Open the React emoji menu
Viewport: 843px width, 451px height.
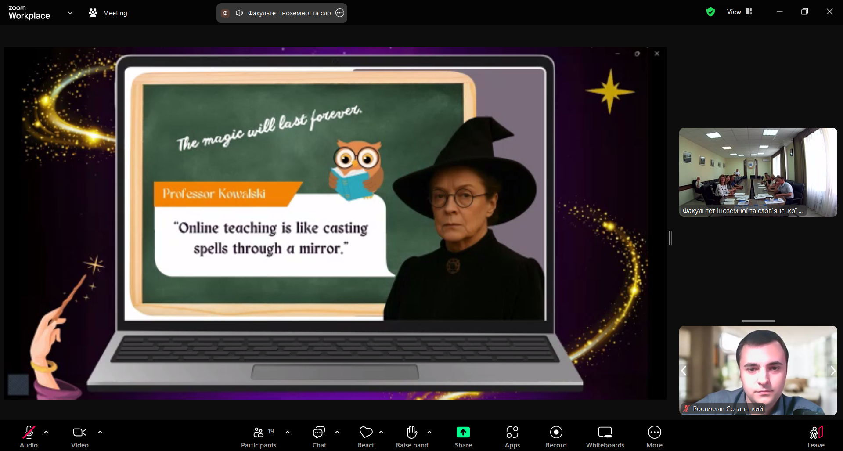click(366, 437)
